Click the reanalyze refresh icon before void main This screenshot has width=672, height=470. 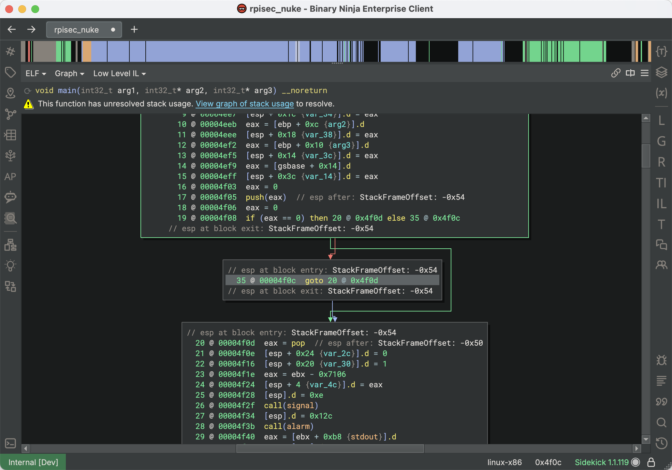28,91
